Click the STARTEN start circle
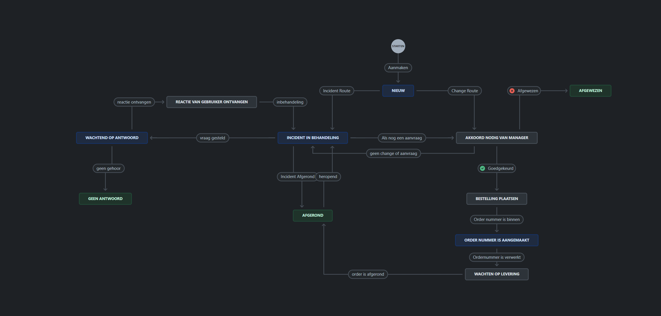 point(398,46)
